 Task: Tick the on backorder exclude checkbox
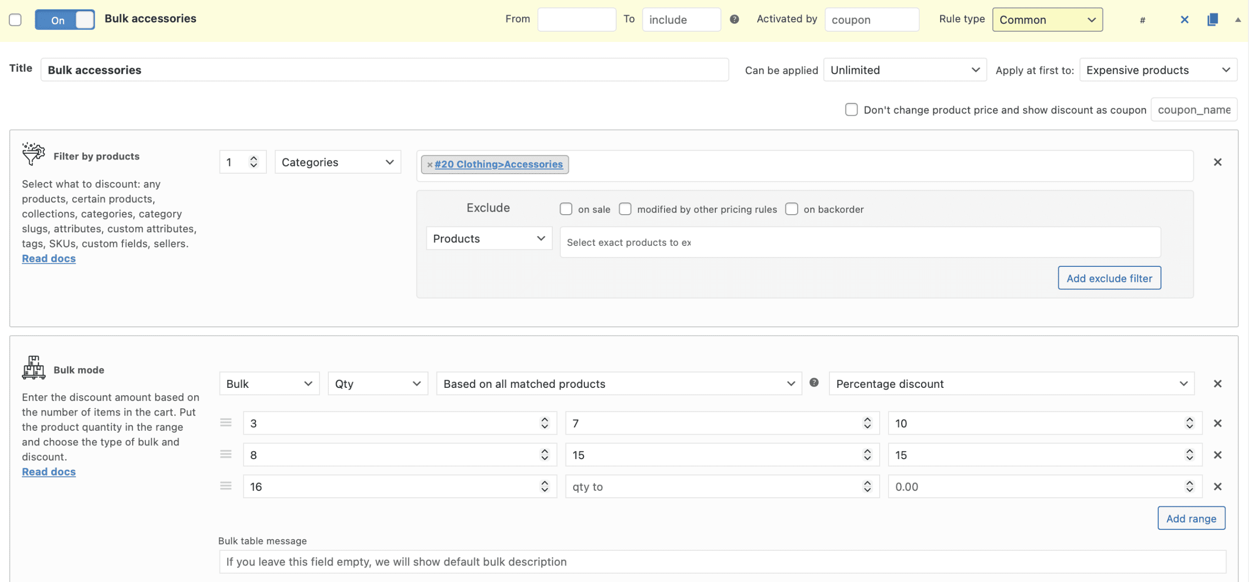(x=792, y=209)
